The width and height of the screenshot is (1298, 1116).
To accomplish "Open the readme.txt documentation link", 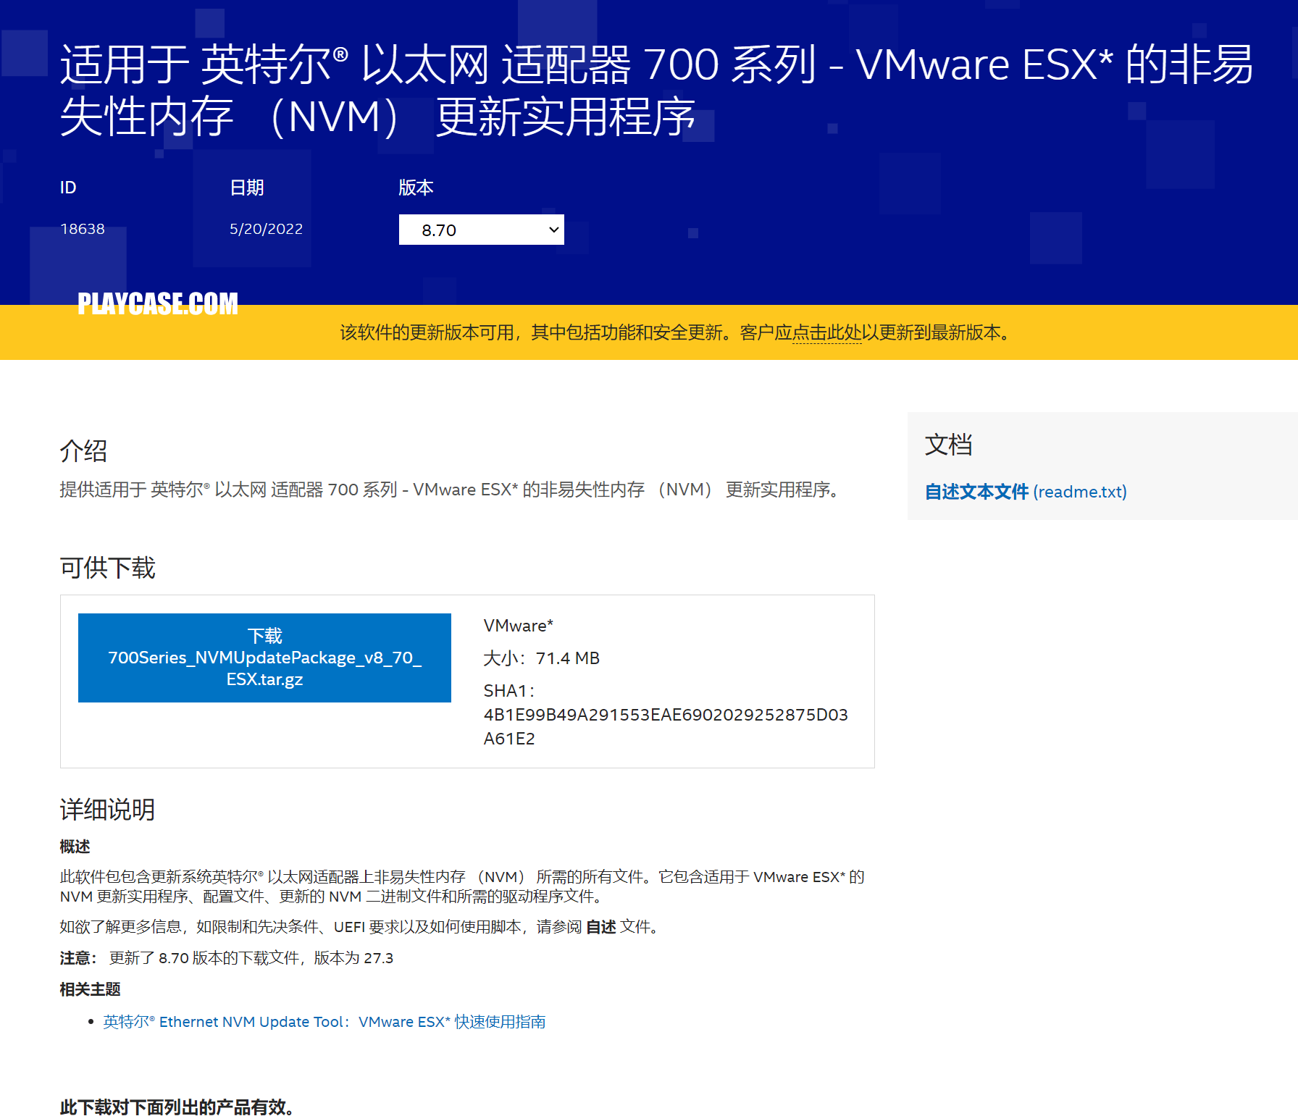I will (1025, 492).
